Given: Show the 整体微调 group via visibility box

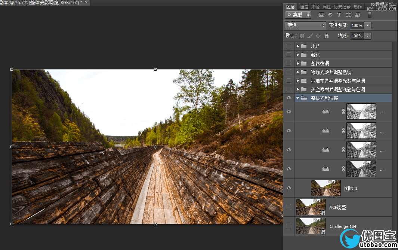Looking at the screenshot, I should coord(289,63).
